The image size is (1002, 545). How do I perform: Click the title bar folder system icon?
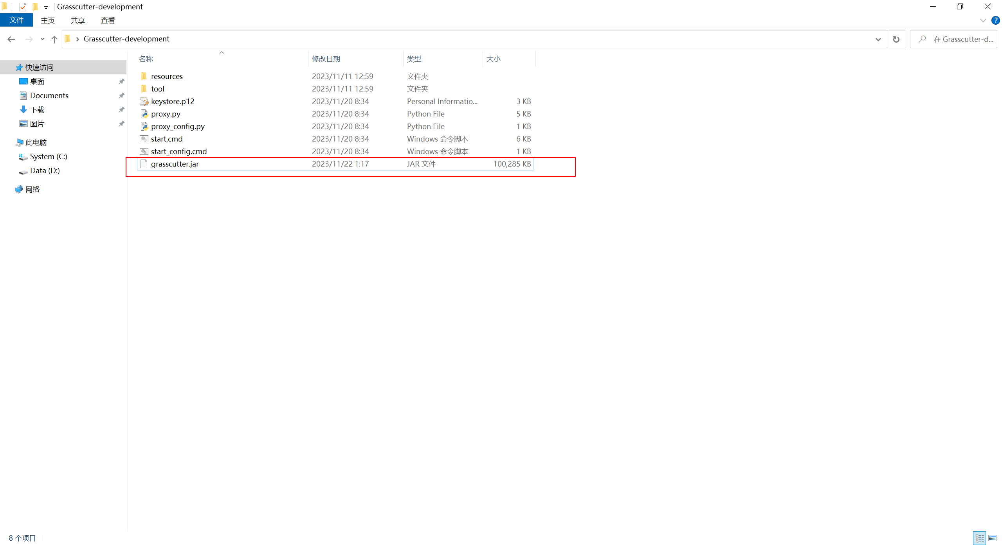tap(4, 7)
